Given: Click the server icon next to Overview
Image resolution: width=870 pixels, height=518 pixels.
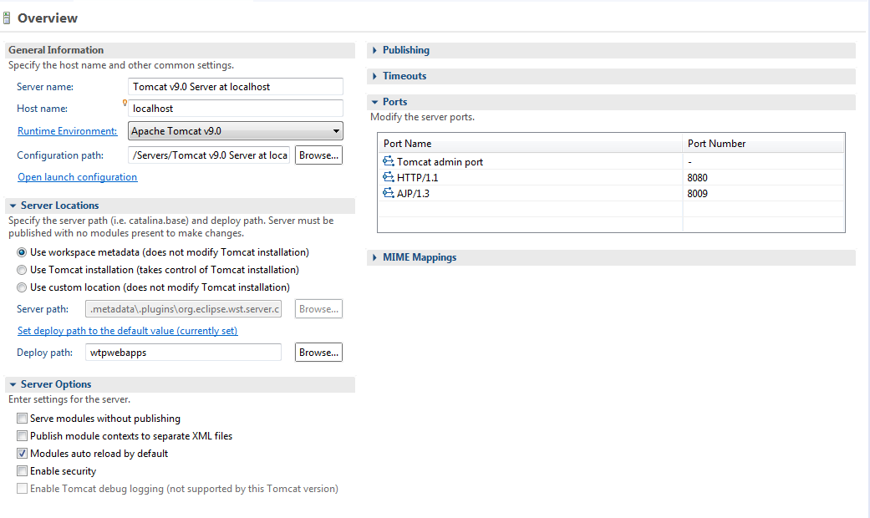Looking at the screenshot, I should [x=7, y=18].
